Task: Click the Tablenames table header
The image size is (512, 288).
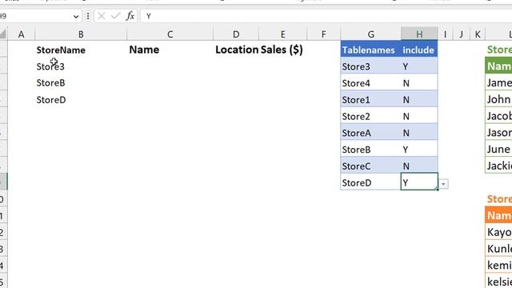Action: pos(370,50)
